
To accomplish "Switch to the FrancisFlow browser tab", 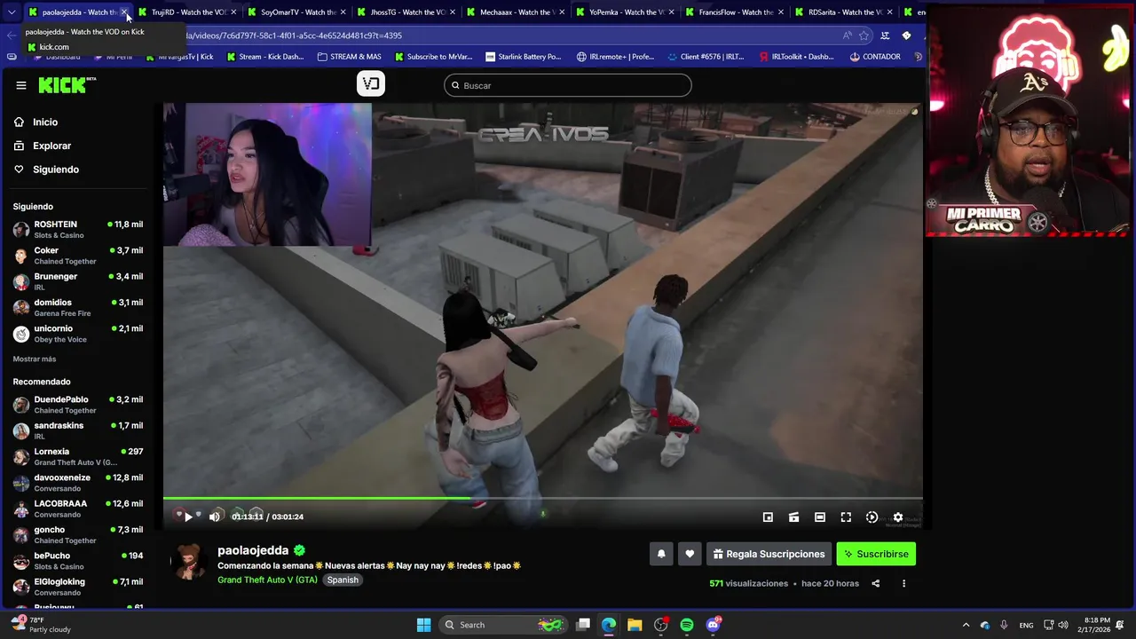I will (735, 12).
